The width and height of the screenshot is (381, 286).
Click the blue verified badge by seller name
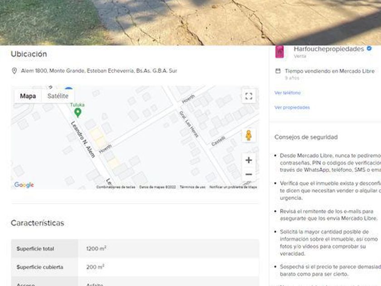coord(369,49)
